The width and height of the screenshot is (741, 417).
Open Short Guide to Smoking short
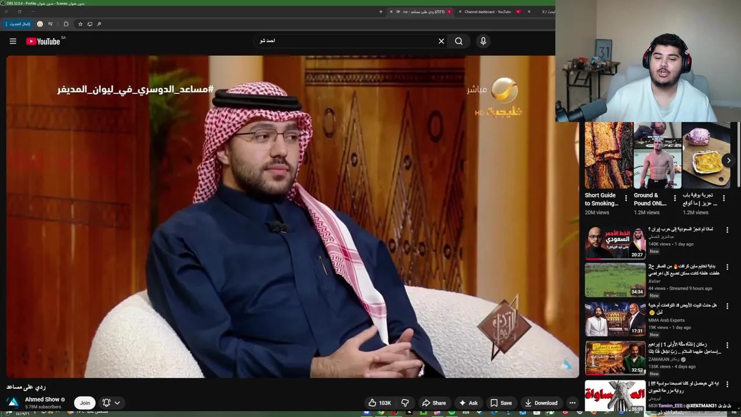608,155
